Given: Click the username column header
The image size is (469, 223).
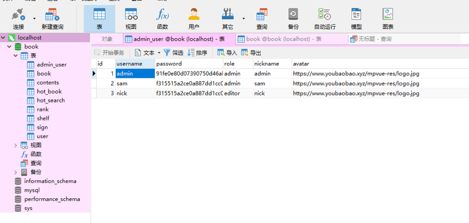Looking at the screenshot, I should (135, 64).
